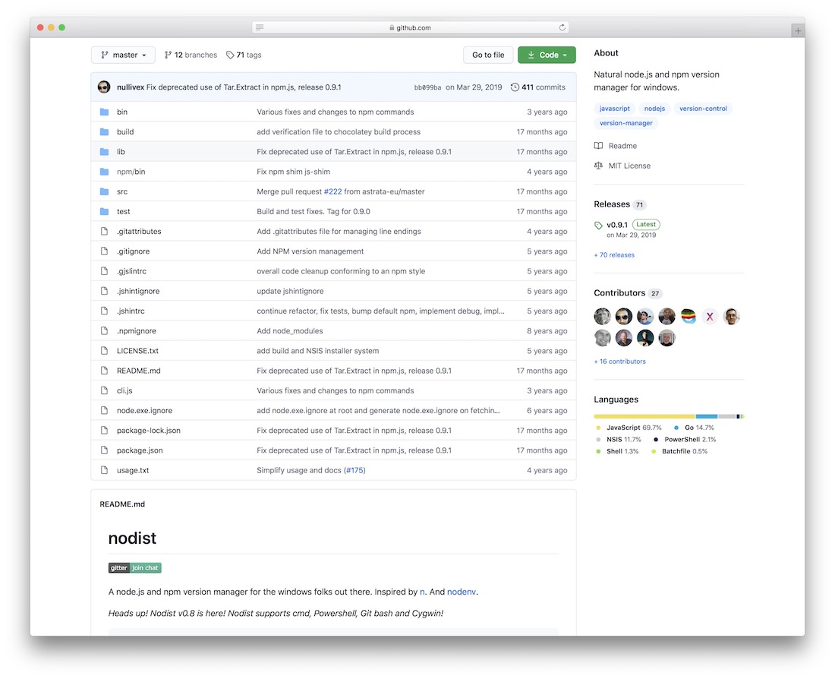The image size is (835, 679).
Task: Click the usage.txt file icon
Action: tap(105, 470)
